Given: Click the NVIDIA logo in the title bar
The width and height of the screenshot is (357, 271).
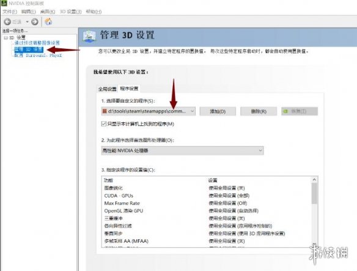Looking at the screenshot, I should 4,3.
